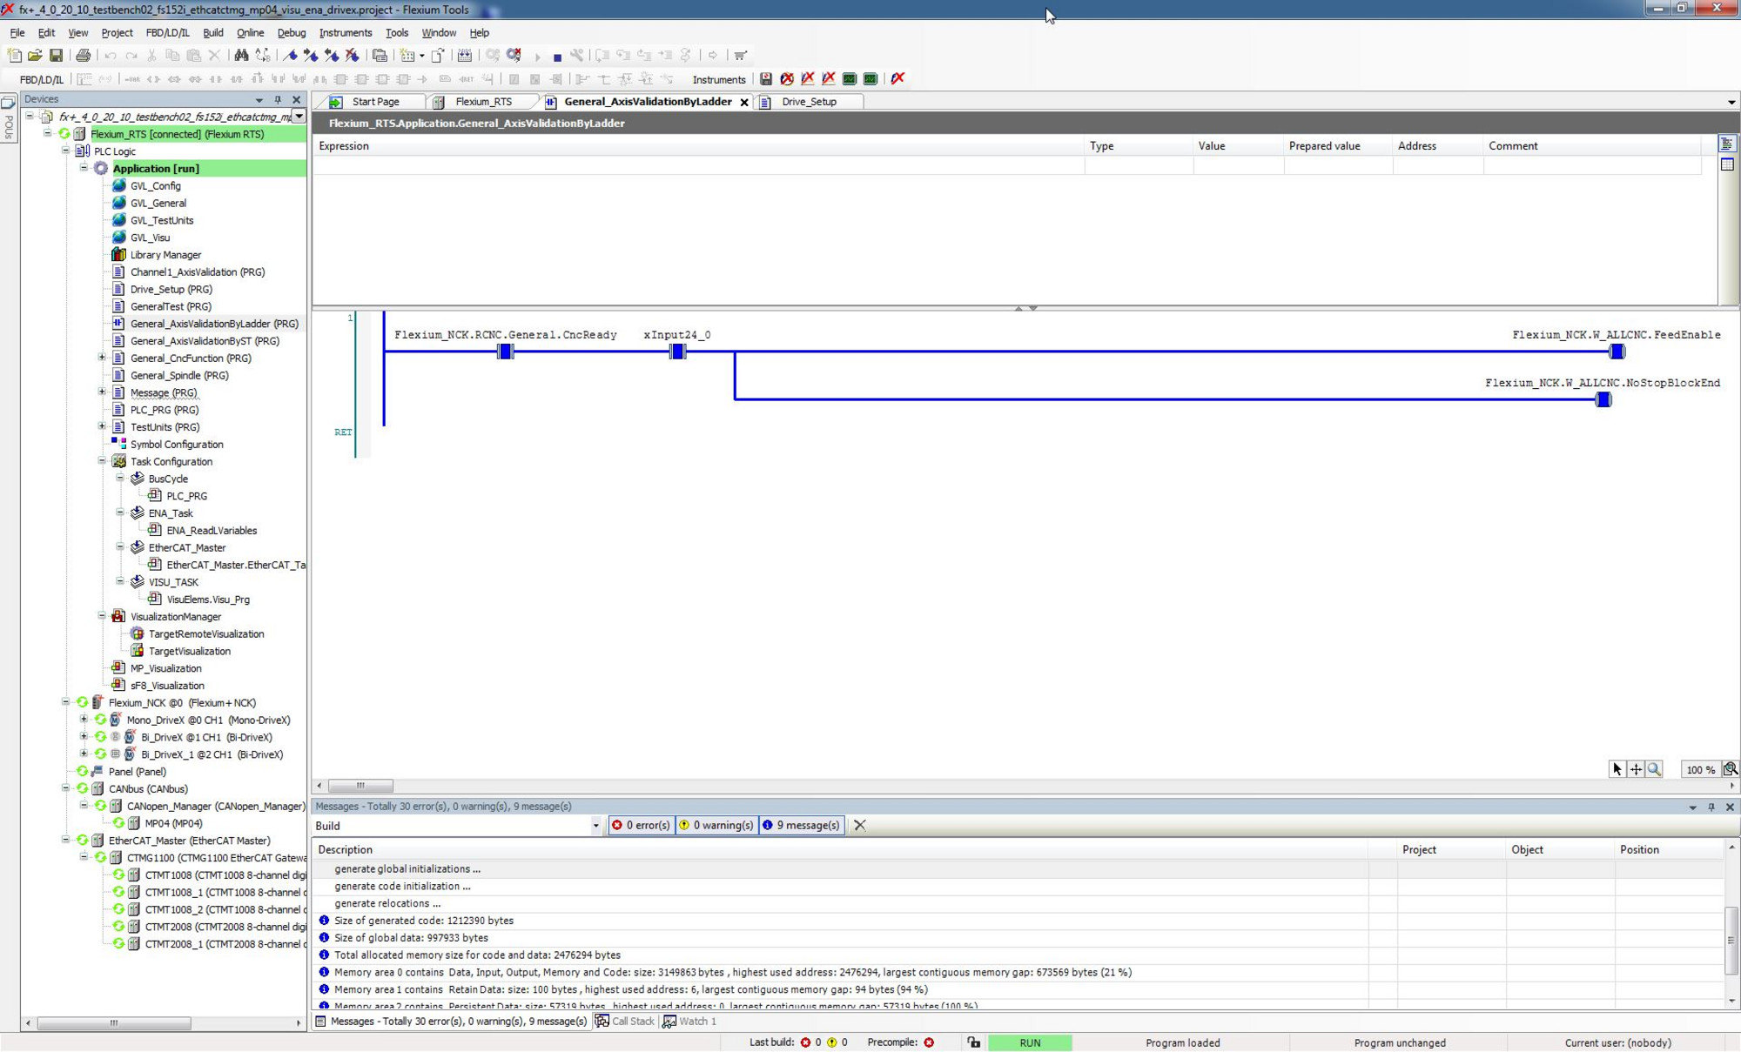Click the 100 % zoom level control
This screenshot has width=1741, height=1052.
tap(1699, 769)
